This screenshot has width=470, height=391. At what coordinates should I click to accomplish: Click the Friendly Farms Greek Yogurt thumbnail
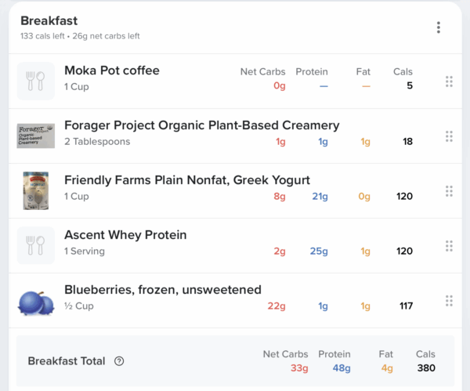pos(36,190)
